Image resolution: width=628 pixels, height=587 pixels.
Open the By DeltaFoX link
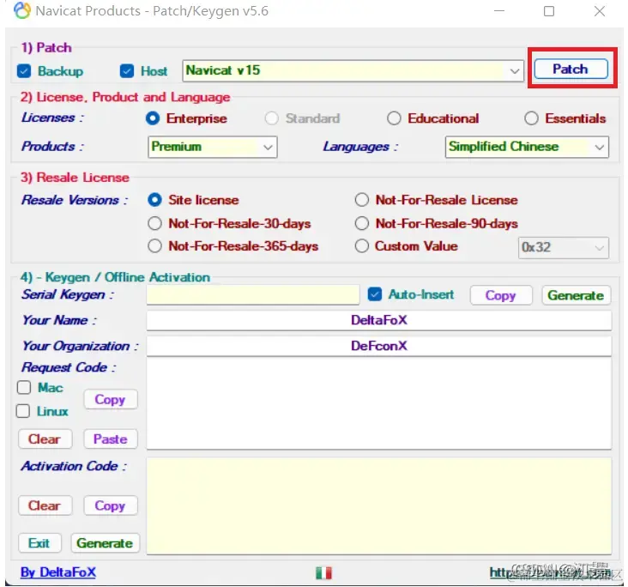click(x=58, y=572)
